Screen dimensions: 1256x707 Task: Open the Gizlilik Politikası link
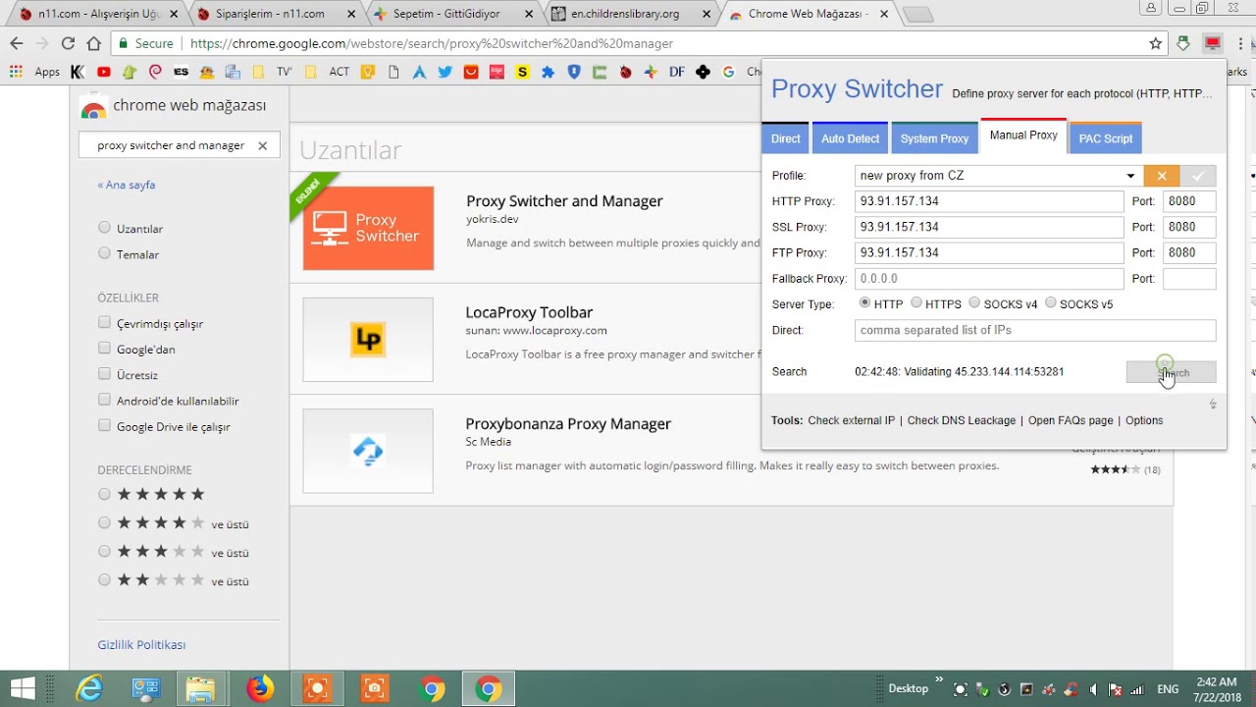(141, 644)
